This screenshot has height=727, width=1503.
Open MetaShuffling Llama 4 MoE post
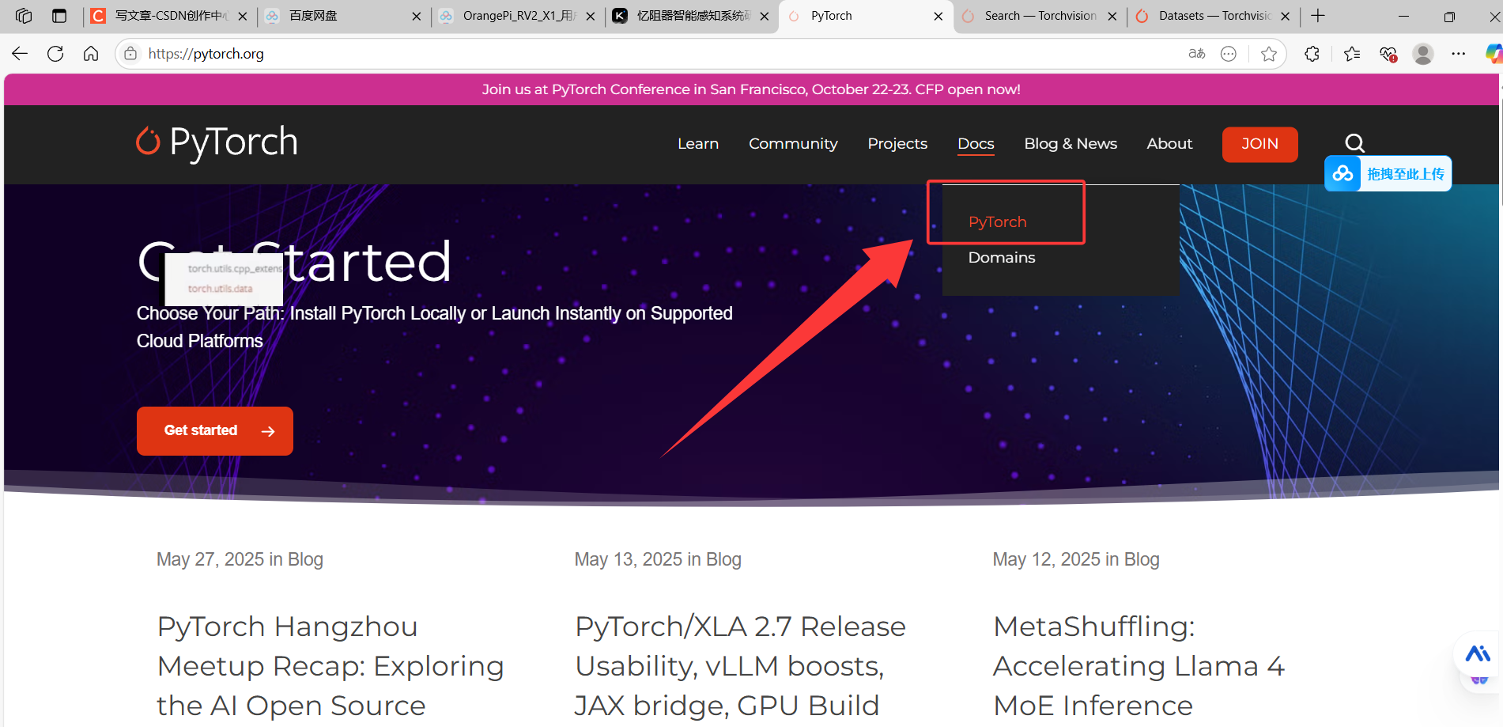point(1139,666)
